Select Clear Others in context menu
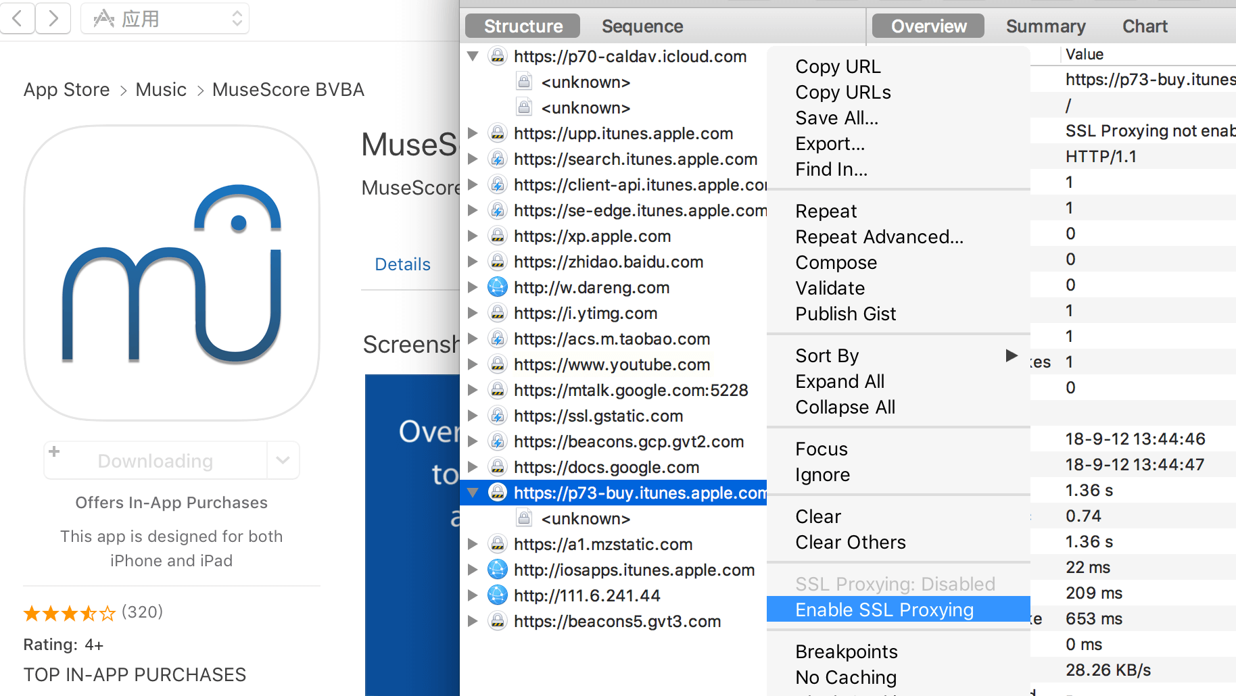This screenshot has width=1236, height=696. click(899, 542)
